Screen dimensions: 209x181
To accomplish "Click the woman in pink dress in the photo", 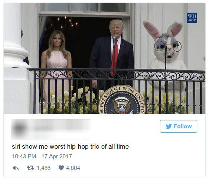I will point(57,67).
